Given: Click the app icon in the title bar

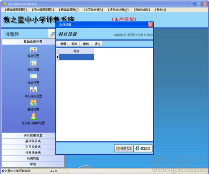Looking at the screenshot, I should click(x=4, y=4).
